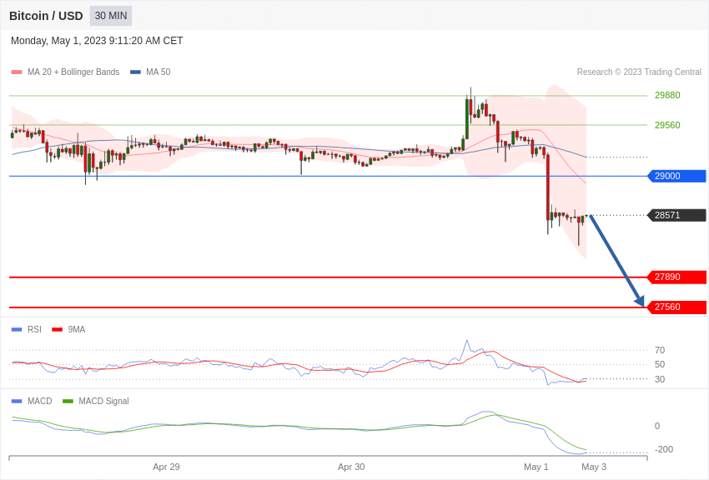Click the MACD legend blue swatch

tap(17, 401)
